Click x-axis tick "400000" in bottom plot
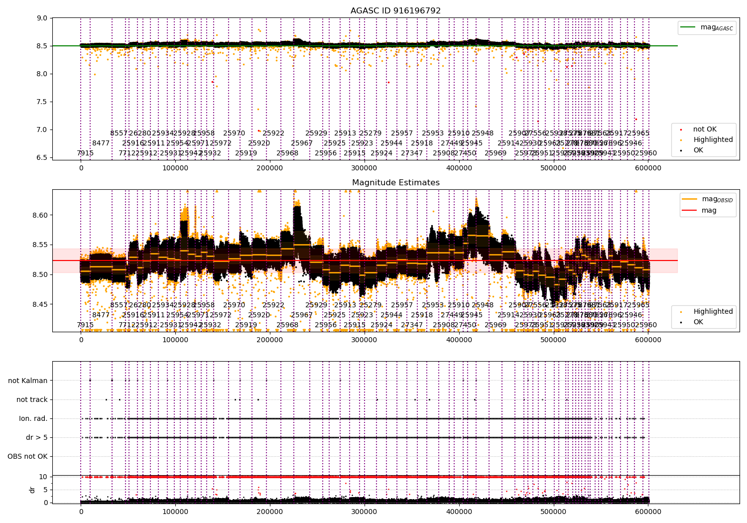This screenshot has height=523, width=747. [459, 512]
